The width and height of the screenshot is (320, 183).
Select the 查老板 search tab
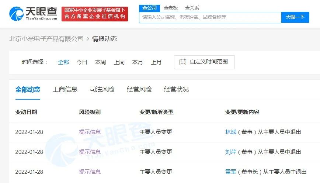[171, 8]
